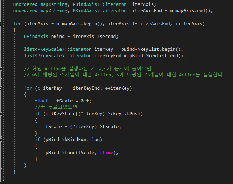
Task: Collapse the outer 'for (iterAxis = m_mapAxis.begin()' block
Action: pos(1,24)
